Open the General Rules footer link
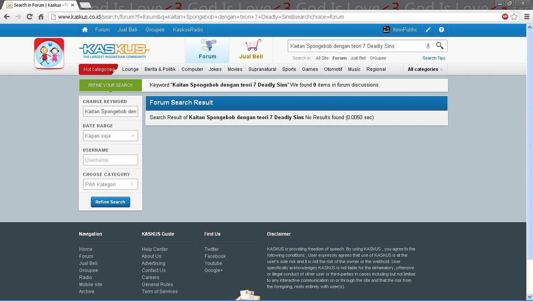Image resolution: width=533 pixels, height=301 pixels. coord(157,284)
